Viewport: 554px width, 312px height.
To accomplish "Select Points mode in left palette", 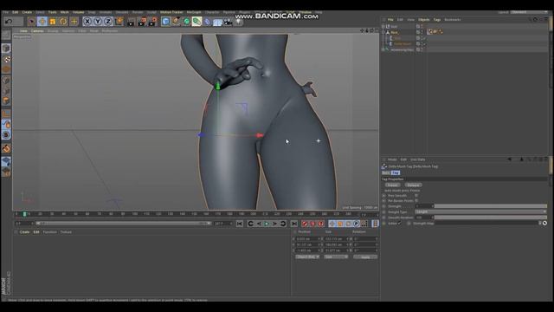I will (6, 81).
